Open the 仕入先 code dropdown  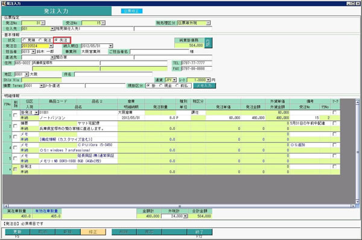(52, 29)
